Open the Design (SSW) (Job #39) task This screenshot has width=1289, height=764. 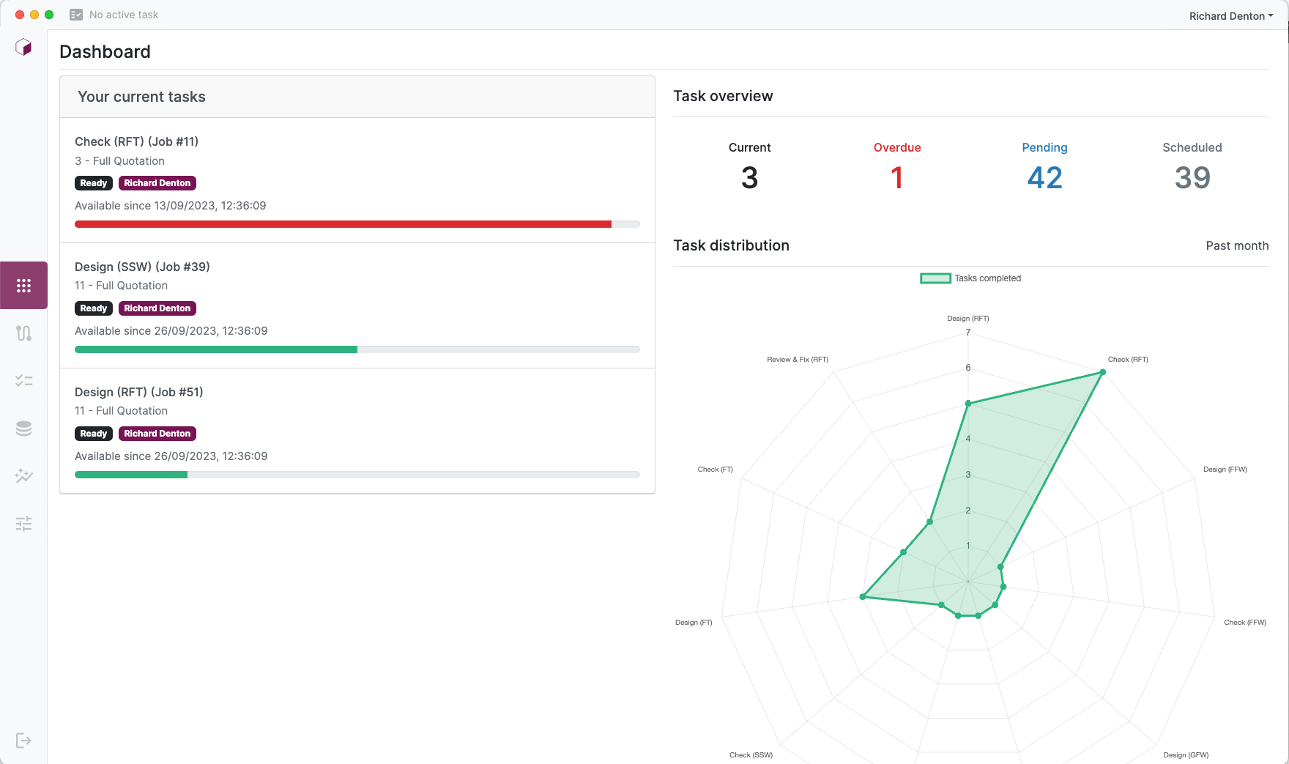(x=142, y=267)
